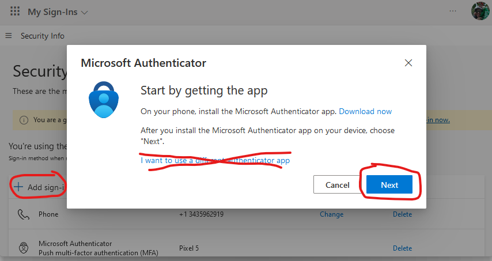Open the user profile avatar
The width and height of the screenshot is (492, 261).
coord(480,11)
